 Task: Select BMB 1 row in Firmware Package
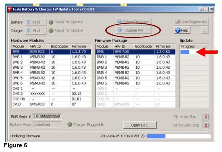[x=136, y=57]
